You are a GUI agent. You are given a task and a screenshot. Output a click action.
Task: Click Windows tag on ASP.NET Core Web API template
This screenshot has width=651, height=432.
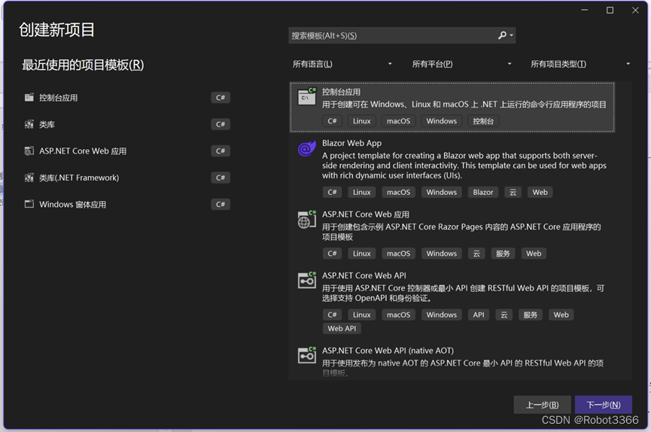tap(442, 315)
